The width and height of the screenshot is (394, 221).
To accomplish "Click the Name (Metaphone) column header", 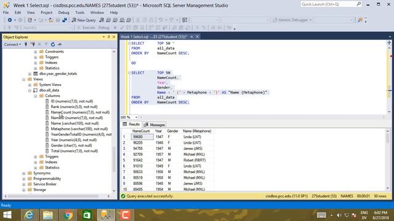I will pyautogui.click(x=197, y=131).
